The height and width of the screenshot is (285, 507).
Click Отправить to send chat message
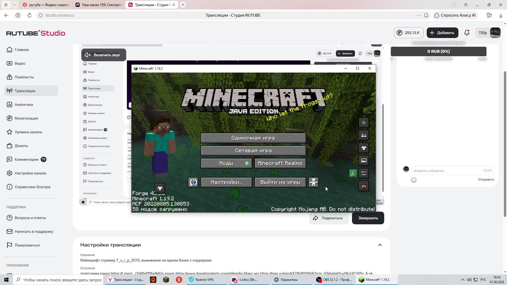click(x=486, y=179)
